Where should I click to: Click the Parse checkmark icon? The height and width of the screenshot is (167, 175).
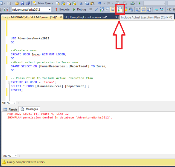pyautogui.click(x=96, y=10)
